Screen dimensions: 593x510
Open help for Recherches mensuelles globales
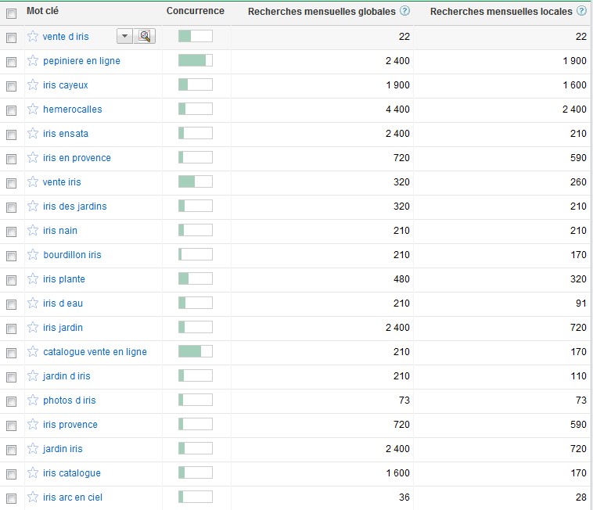coord(404,11)
